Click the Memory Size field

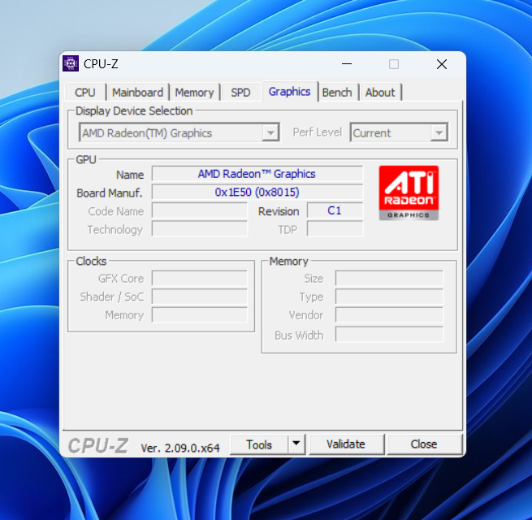(x=389, y=279)
